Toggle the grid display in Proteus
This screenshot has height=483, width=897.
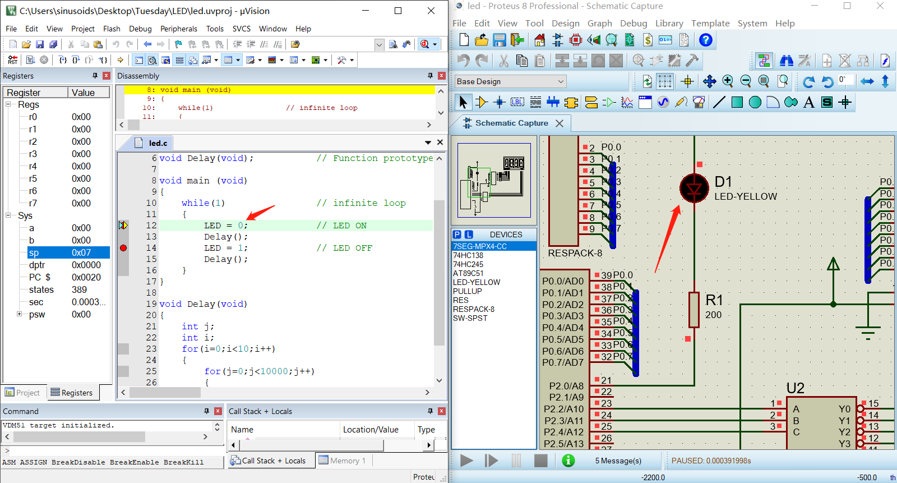pyautogui.click(x=665, y=81)
